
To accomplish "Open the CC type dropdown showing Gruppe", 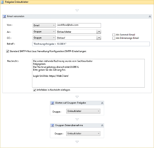I will point(44,38).
